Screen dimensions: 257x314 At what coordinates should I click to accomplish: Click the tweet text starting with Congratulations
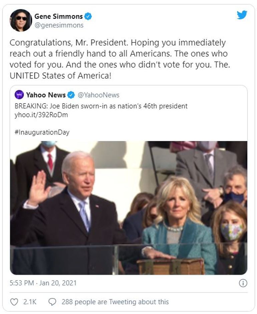[x=120, y=59]
